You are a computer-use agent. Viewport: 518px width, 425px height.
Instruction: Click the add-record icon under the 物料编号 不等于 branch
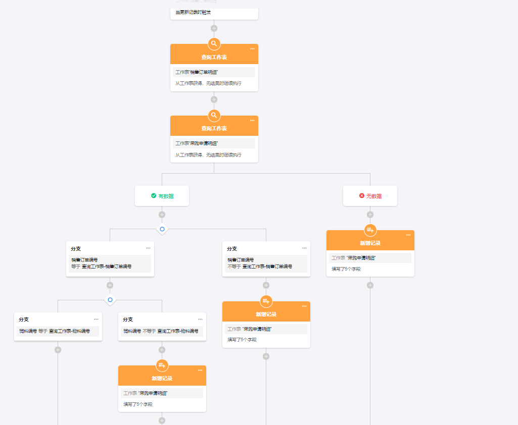(162, 365)
